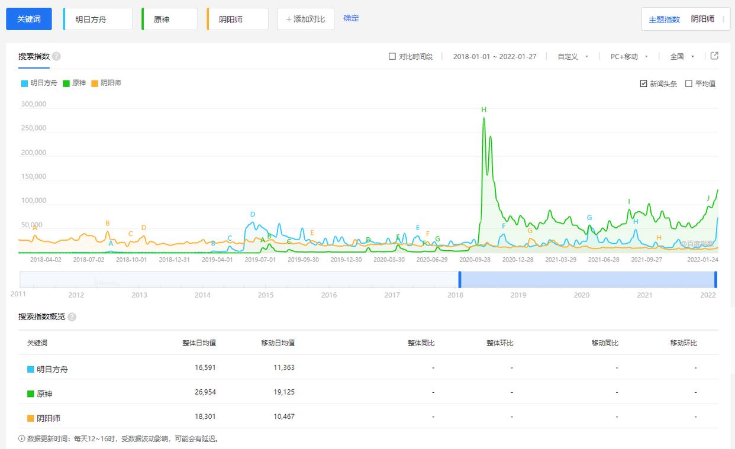Click the 原神 keyword input field
The image size is (735, 449).
[170, 19]
